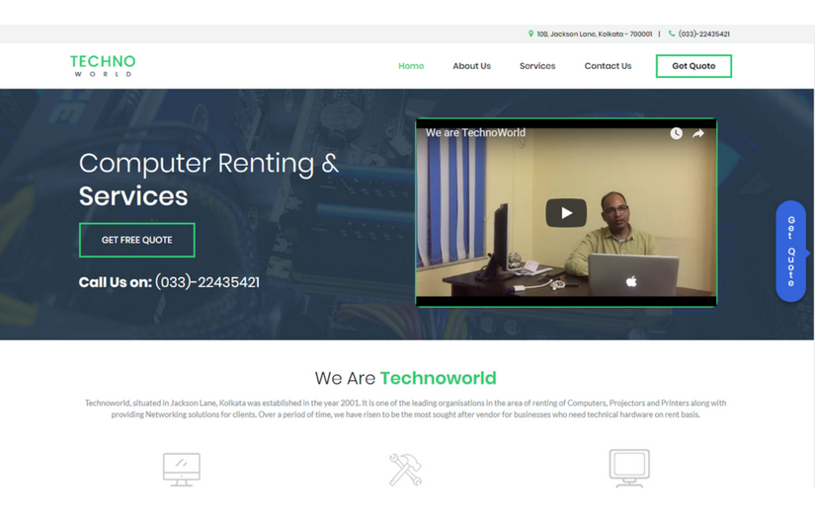Click the green location pin icon
This screenshot has width=815, height=518.
pyautogui.click(x=530, y=34)
